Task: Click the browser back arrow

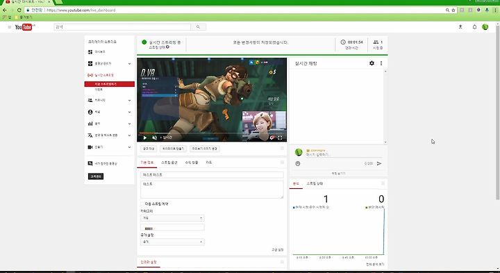Action: click(x=4, y=10)
